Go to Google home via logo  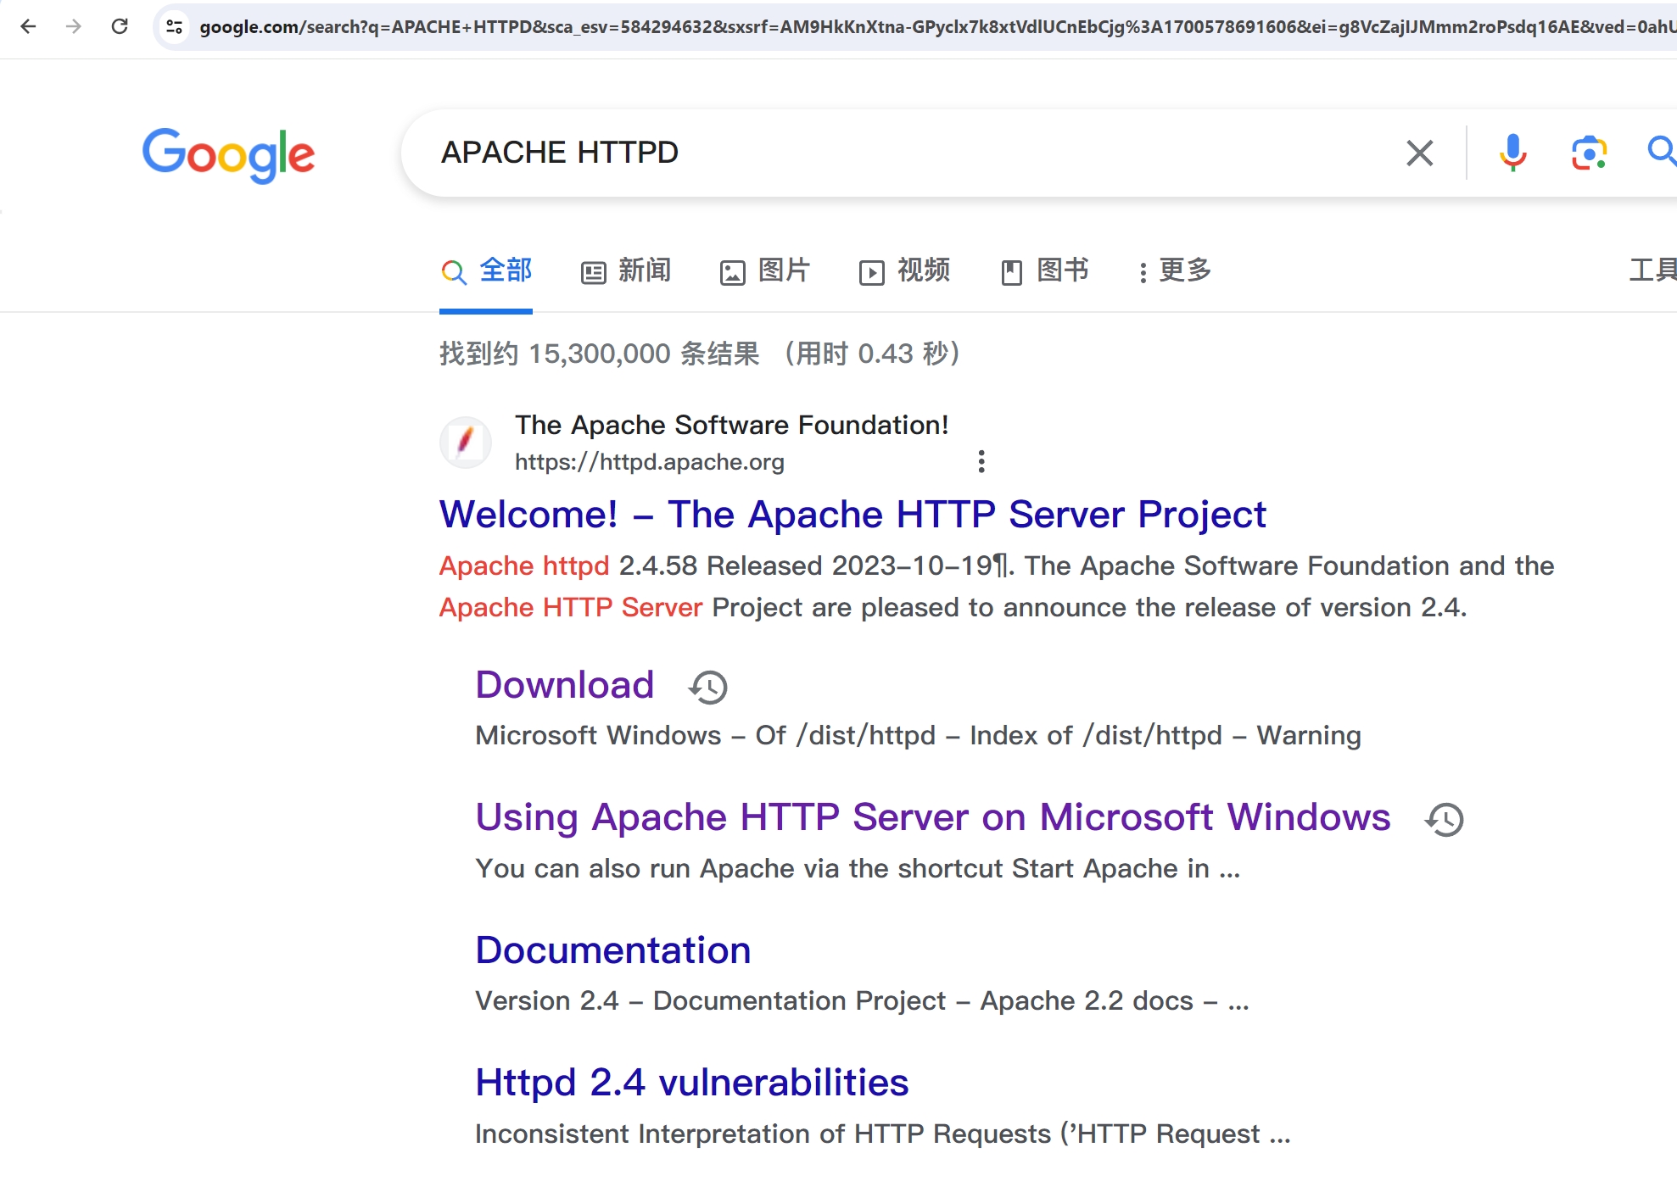(228, 154)
